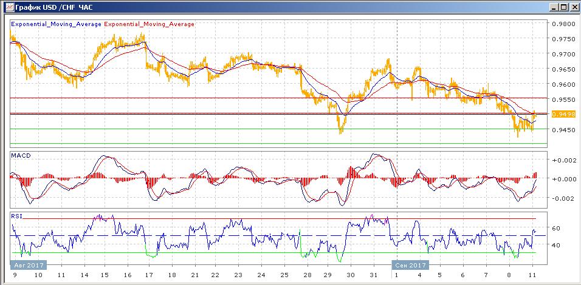Select the MACD indicator label
The width and height of the screenshot is (581, 285).
(x=21, y=156)
